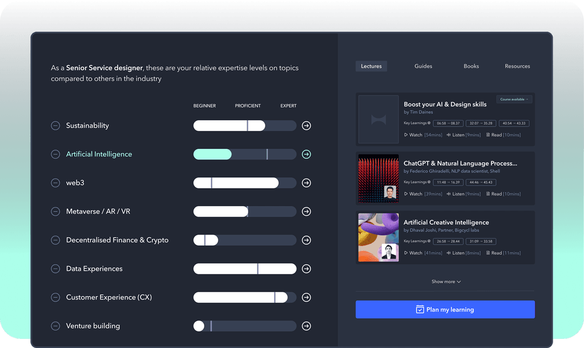
Task: Expand the Show more lectures list
Action: (446, 282)
